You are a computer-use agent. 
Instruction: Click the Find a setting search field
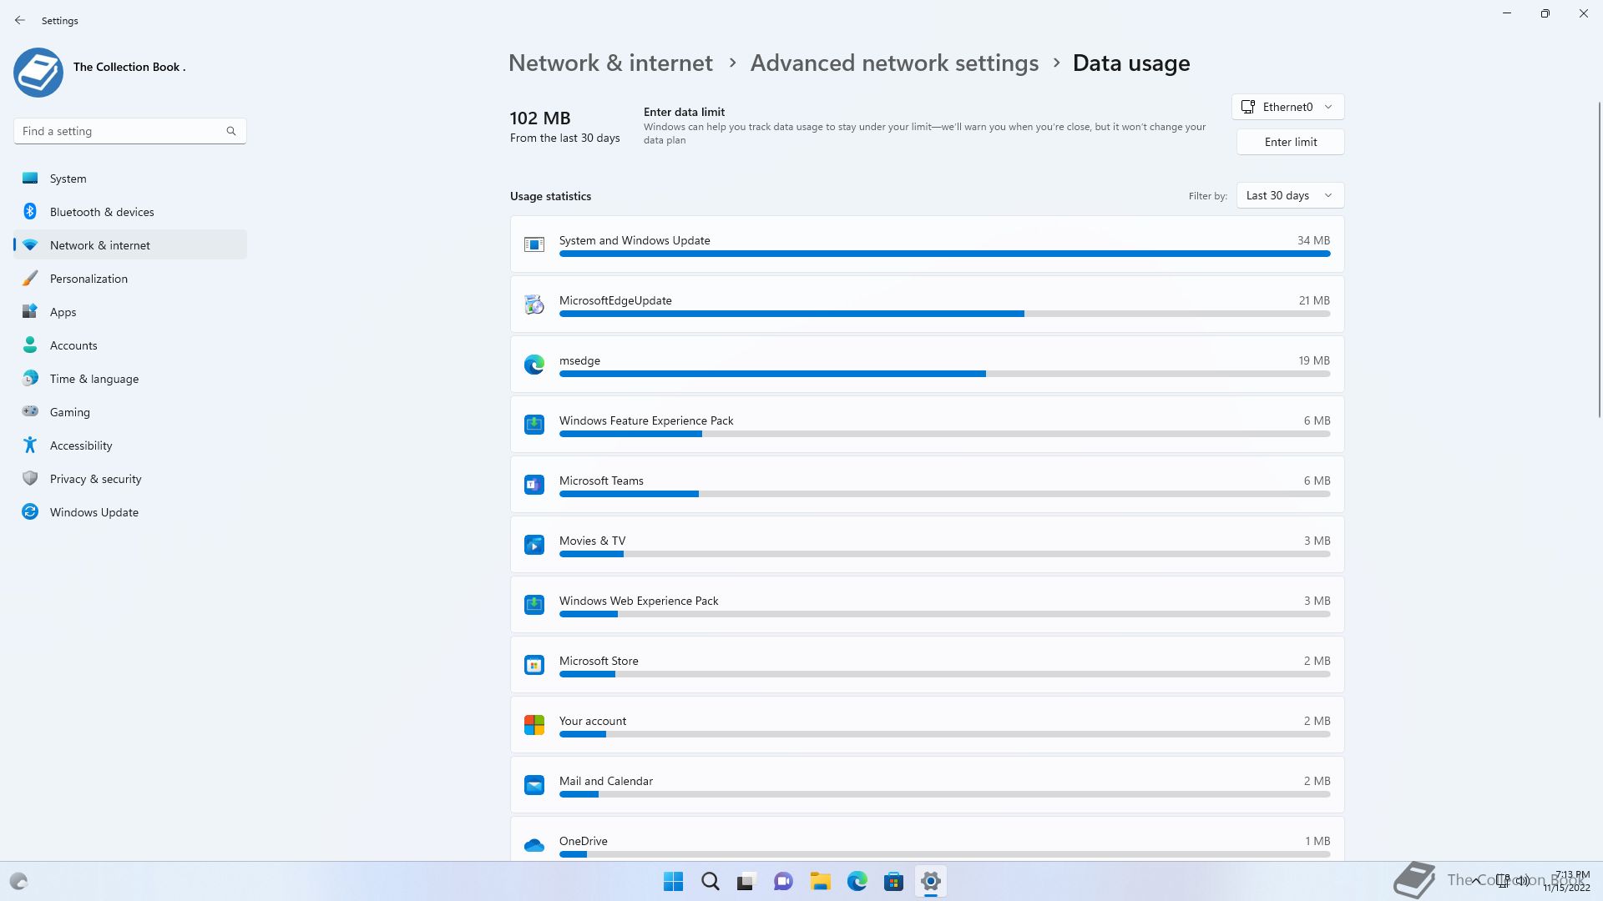coord(129,131)
